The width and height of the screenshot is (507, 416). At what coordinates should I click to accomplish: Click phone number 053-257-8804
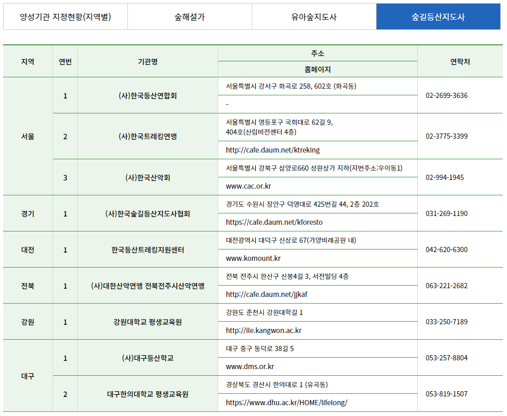pyautogui.click(x=447, y=358)
